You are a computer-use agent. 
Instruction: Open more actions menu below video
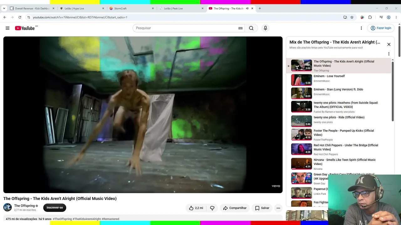pyautogui.click(x=278, y=208)
